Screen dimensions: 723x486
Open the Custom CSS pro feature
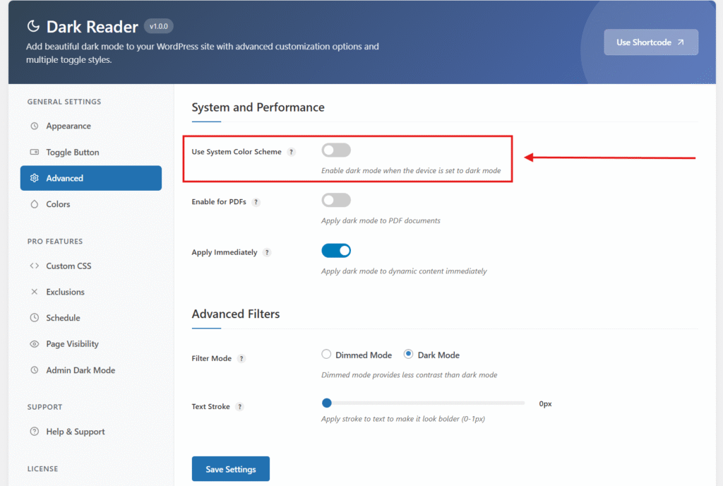[x=91, y=266]
